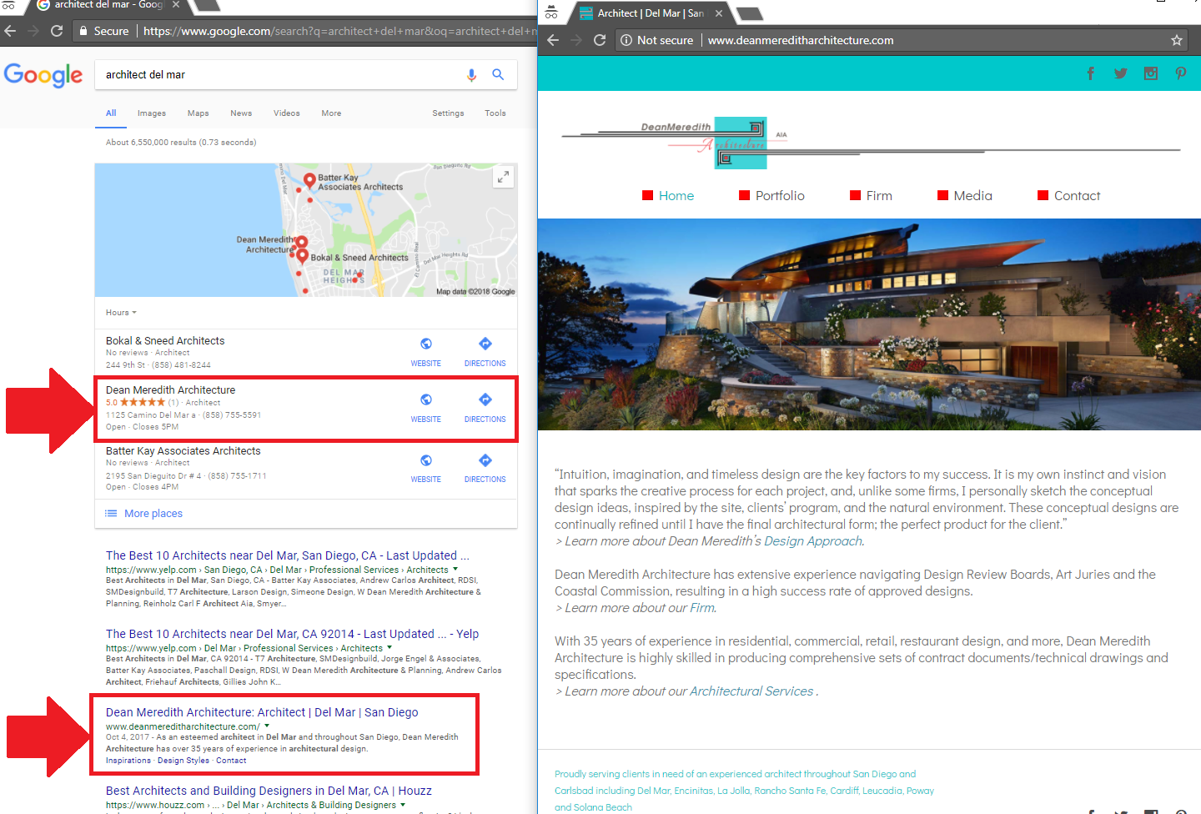Open the Facebook icon on the architecture site
Screen dimensions: 1201x814
1090,73
